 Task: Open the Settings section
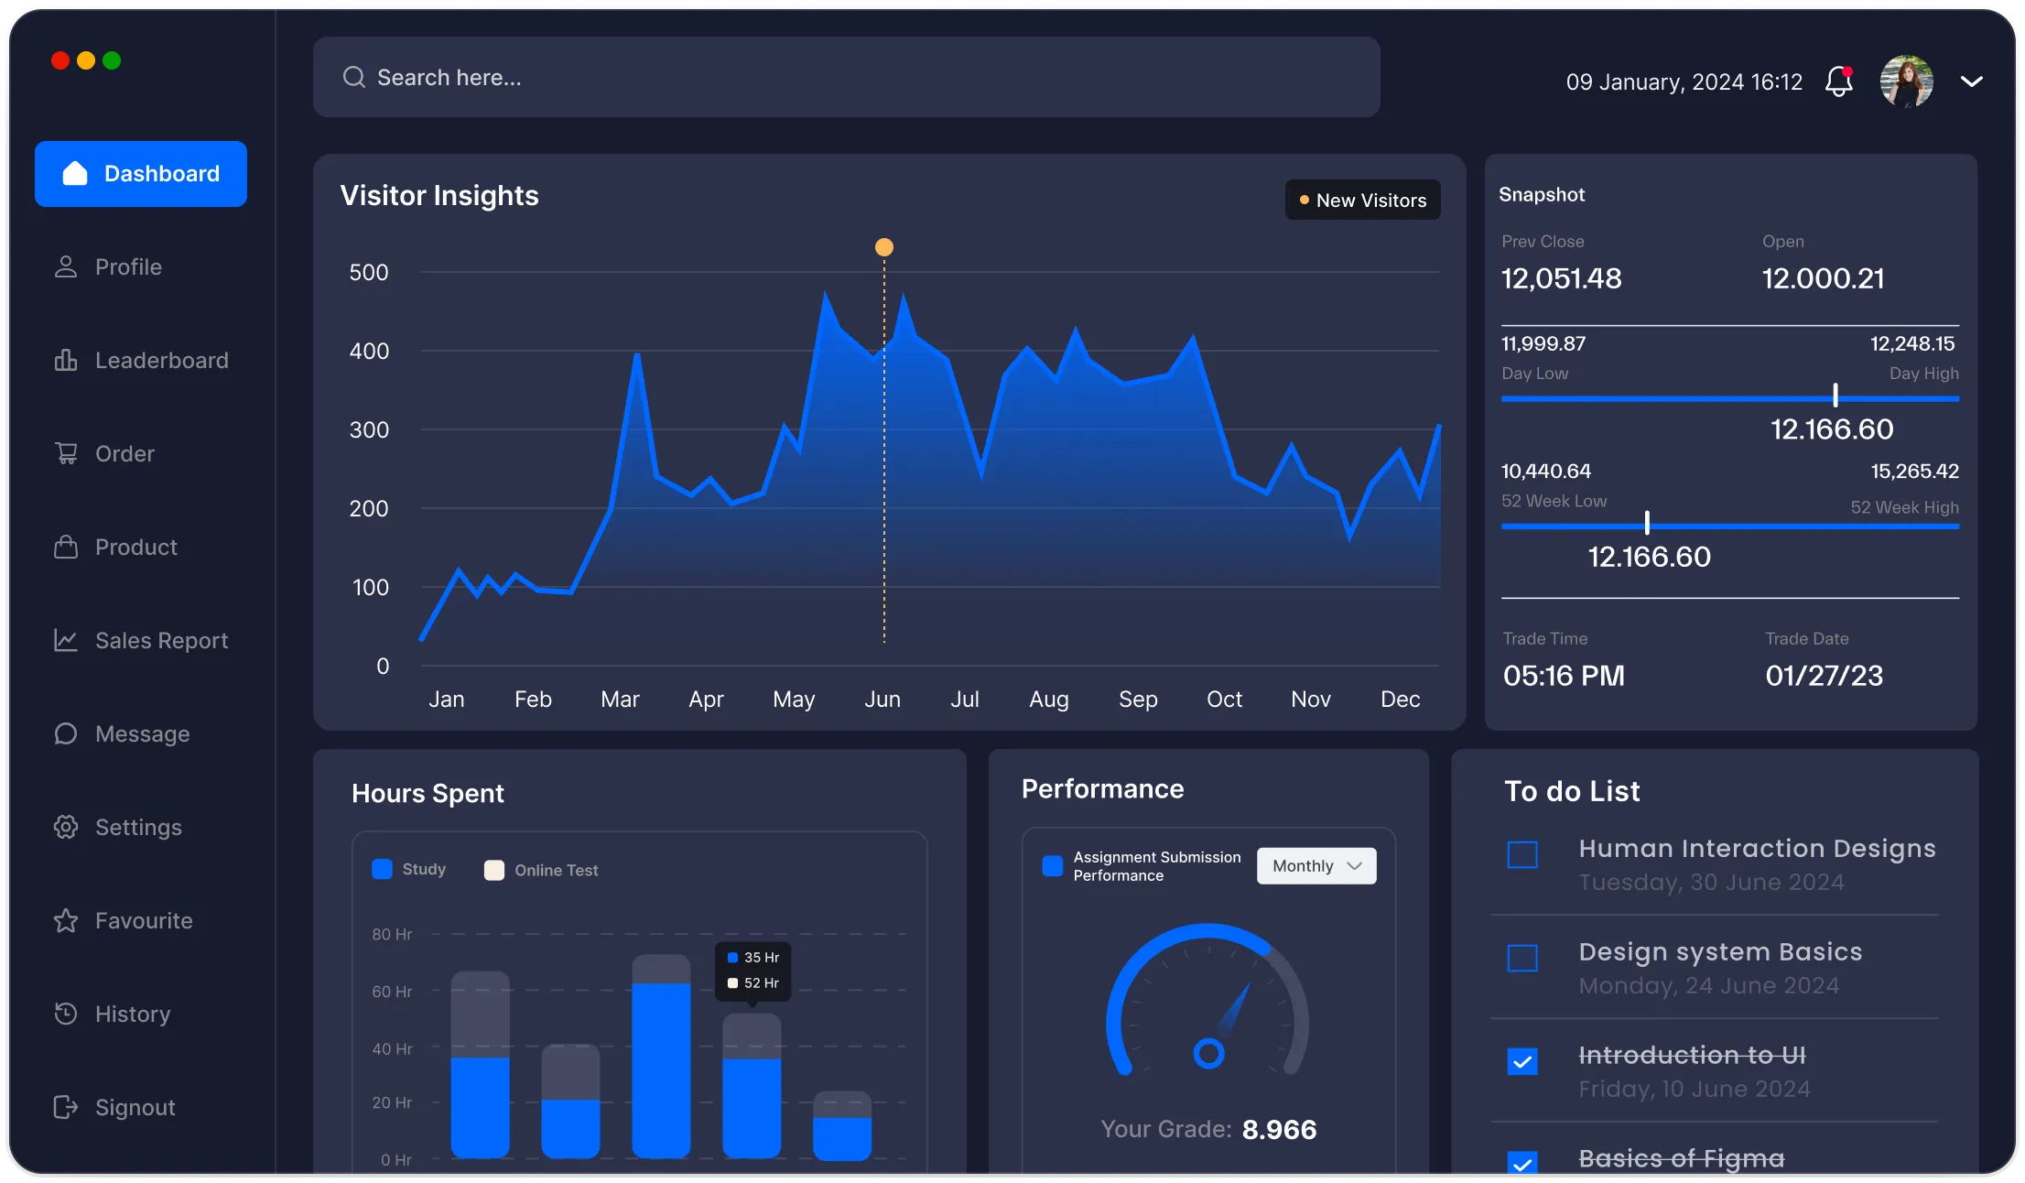139,827
